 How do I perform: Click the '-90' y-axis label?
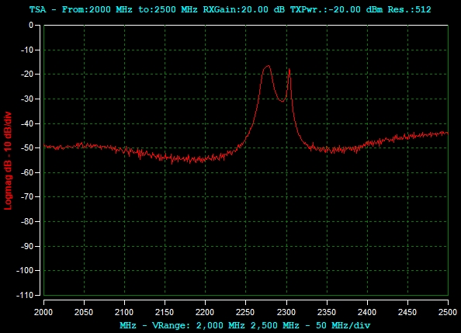[27, 246]
